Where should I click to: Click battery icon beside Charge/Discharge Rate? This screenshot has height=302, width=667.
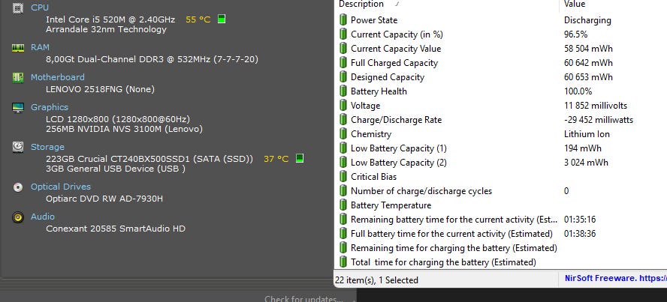pos(343,120)
